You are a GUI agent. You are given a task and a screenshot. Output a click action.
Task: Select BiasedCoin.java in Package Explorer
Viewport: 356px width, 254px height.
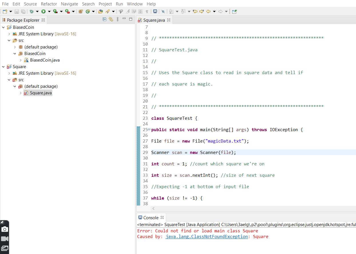(x=45, y=60)
